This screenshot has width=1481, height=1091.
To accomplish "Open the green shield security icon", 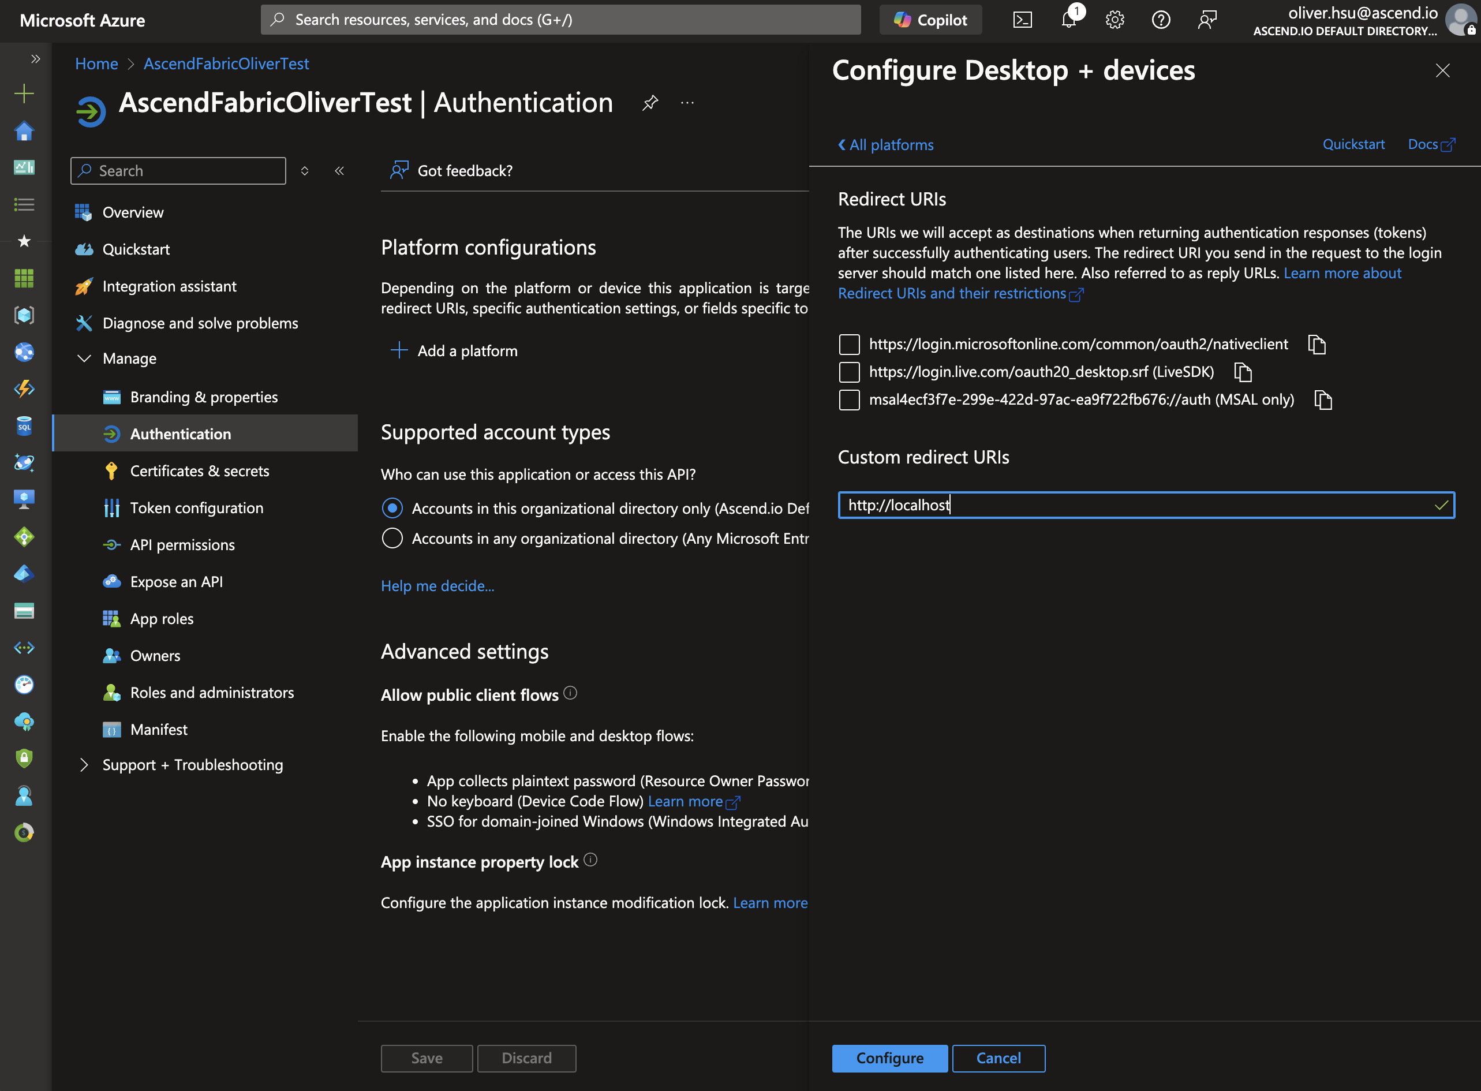I will [x=24, y=758].
